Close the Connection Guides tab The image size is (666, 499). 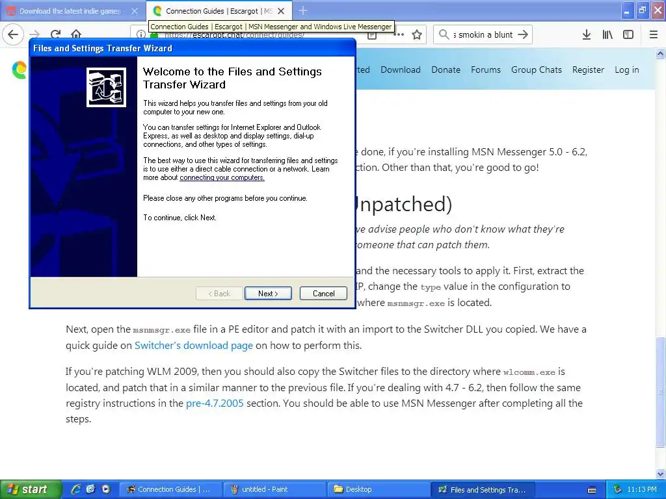pos(281,11)
